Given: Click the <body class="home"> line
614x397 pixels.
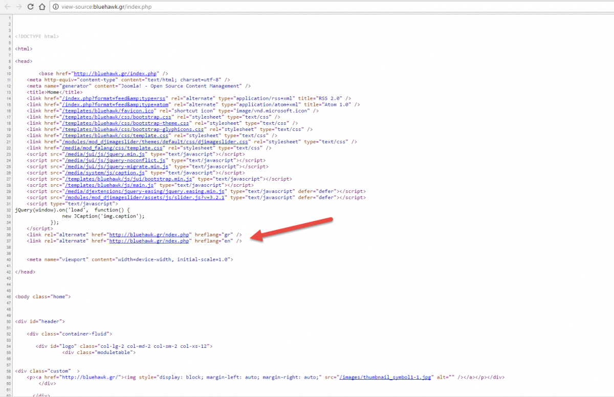Looking at the screenshot, I should [x=43, y=296].
